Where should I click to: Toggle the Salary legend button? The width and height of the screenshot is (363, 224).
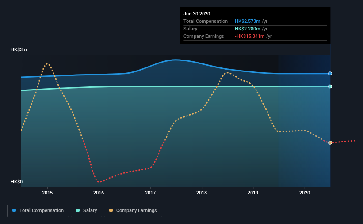[x=86, y=211]
